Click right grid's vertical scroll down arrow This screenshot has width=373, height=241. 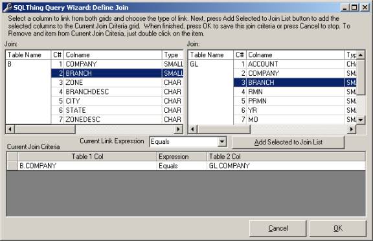(x=361, y=120)
